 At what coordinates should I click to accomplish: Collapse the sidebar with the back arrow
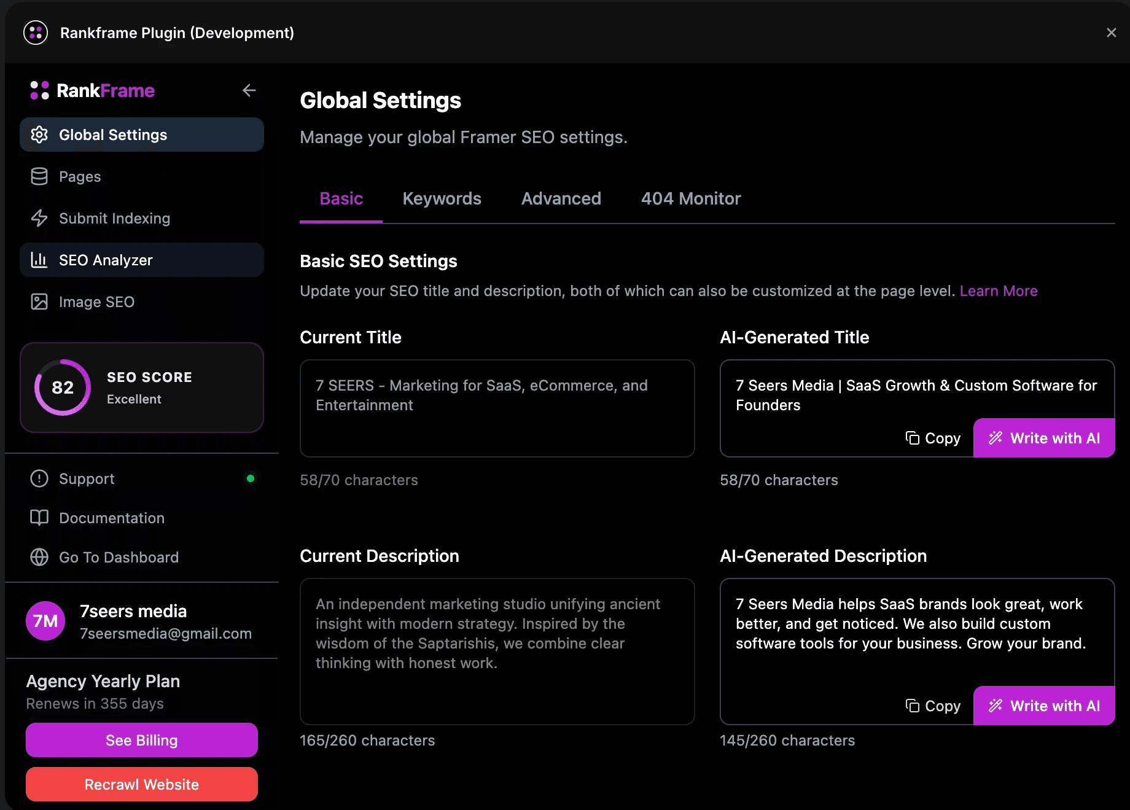[249, 90]
